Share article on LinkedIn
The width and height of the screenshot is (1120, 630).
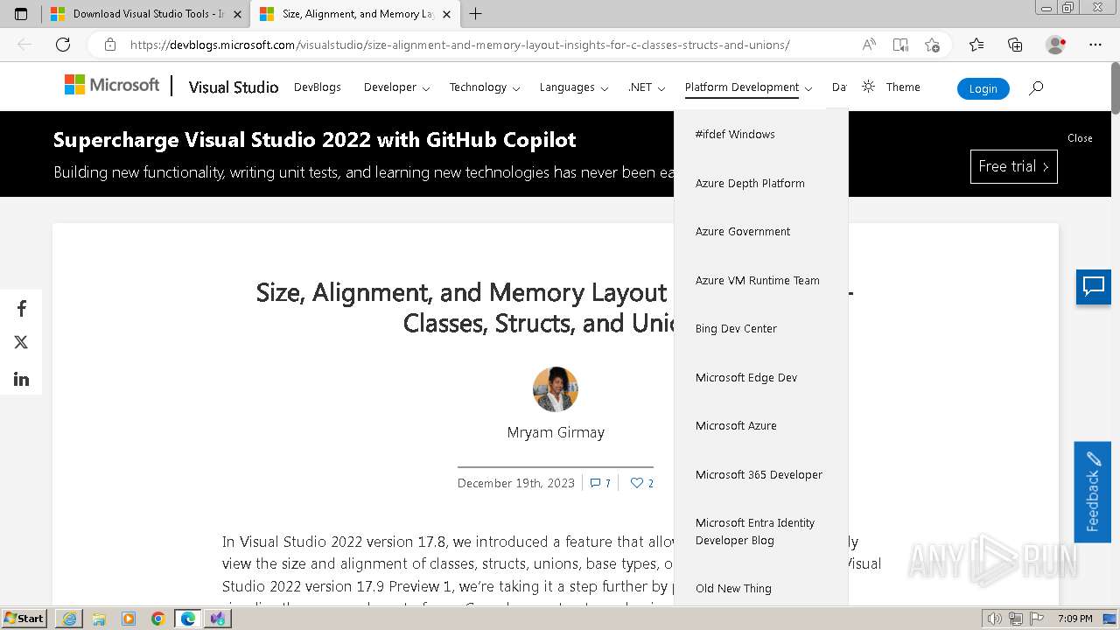[21, 379]
